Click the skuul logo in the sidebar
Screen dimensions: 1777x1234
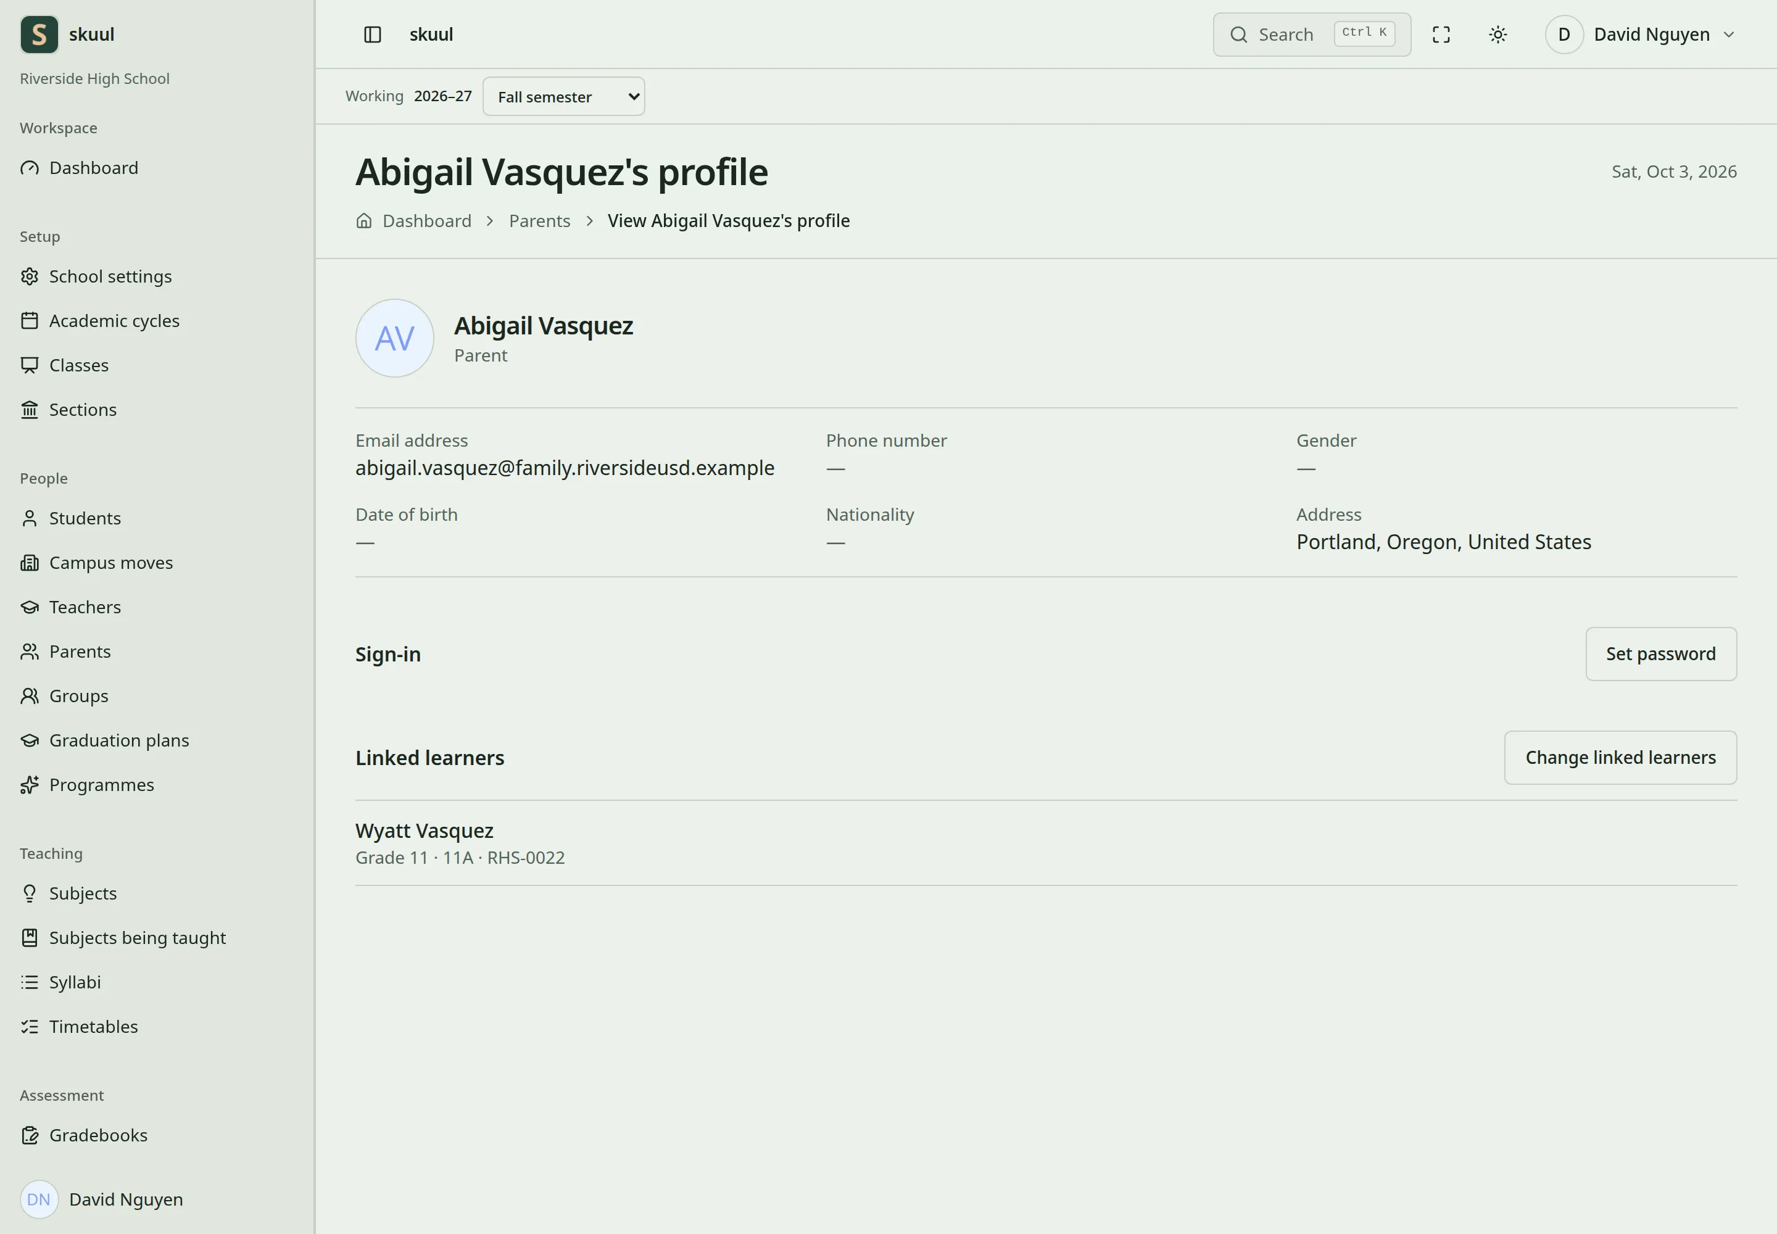point(39,34)
